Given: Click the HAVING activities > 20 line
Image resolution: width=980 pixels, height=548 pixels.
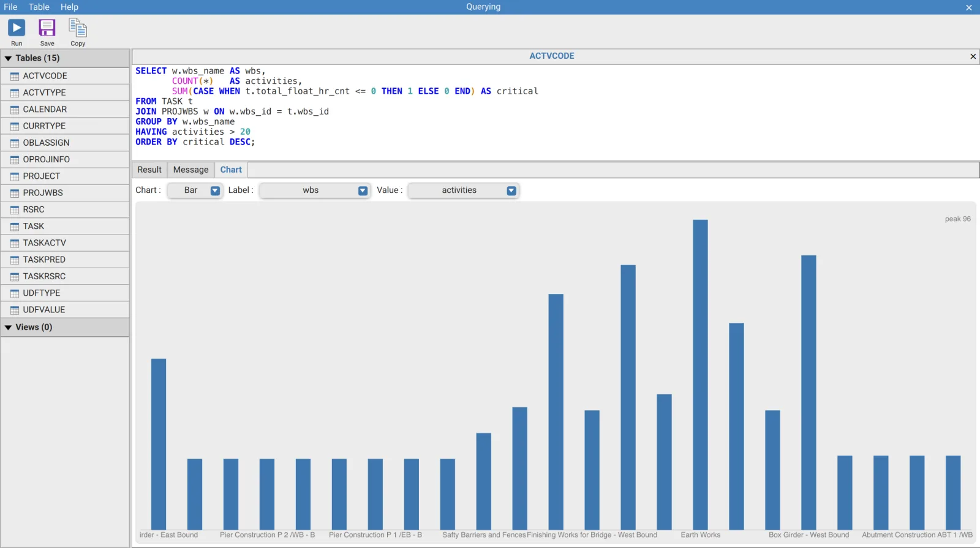Looking at the screenshot, I should tap(193, 132).
